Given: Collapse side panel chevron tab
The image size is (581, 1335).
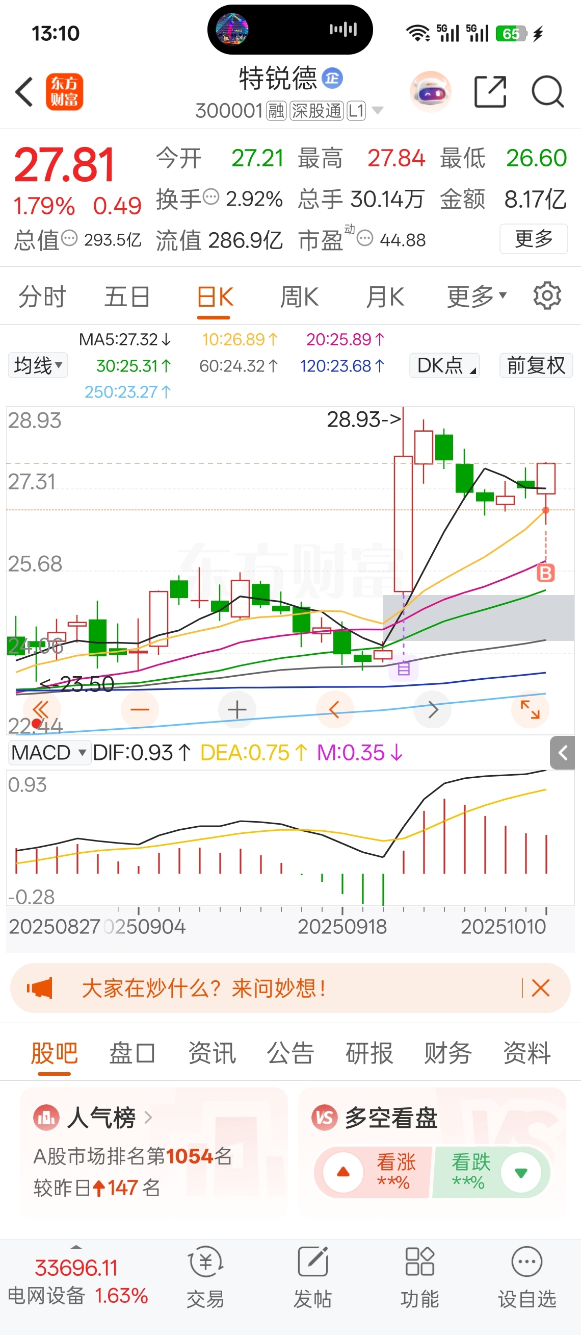Looking at the screenshot, I should (562, 753).
